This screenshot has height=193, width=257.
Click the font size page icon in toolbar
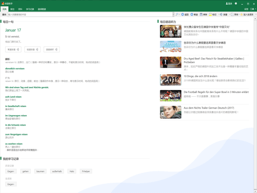(232, 14)
